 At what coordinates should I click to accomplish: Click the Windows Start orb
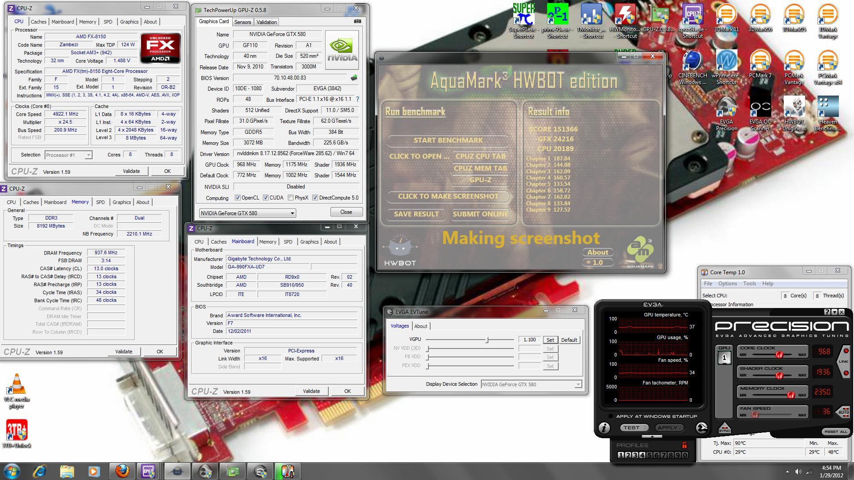pyautogui.click(x=12, y=471)
